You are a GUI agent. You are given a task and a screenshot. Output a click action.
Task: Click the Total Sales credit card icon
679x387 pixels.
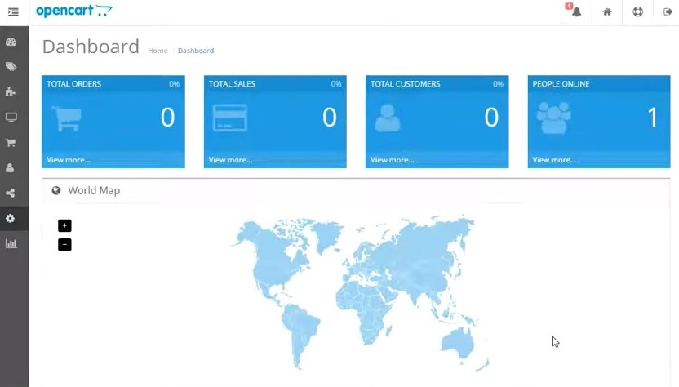tap(230, 118)
